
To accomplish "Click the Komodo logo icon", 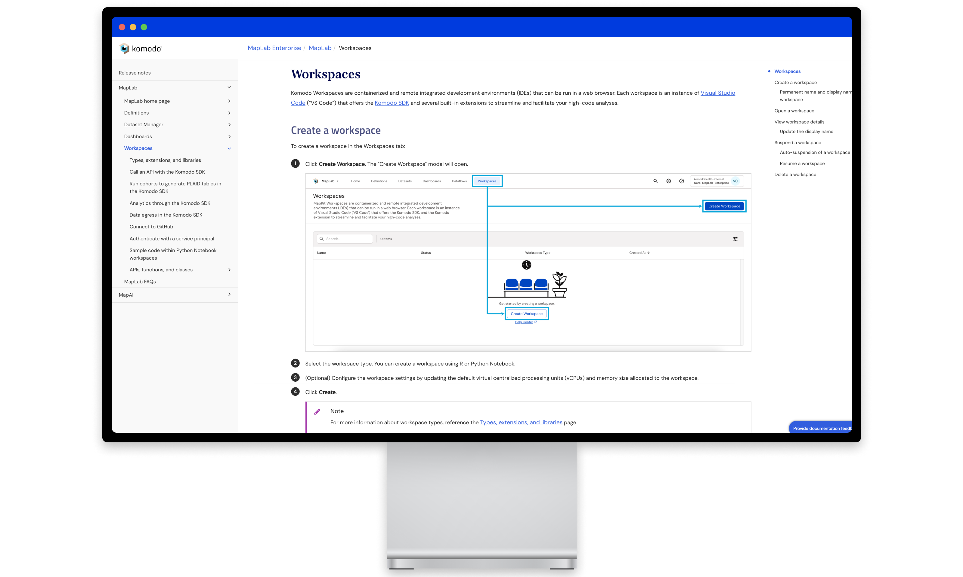I will click(124, 48).
